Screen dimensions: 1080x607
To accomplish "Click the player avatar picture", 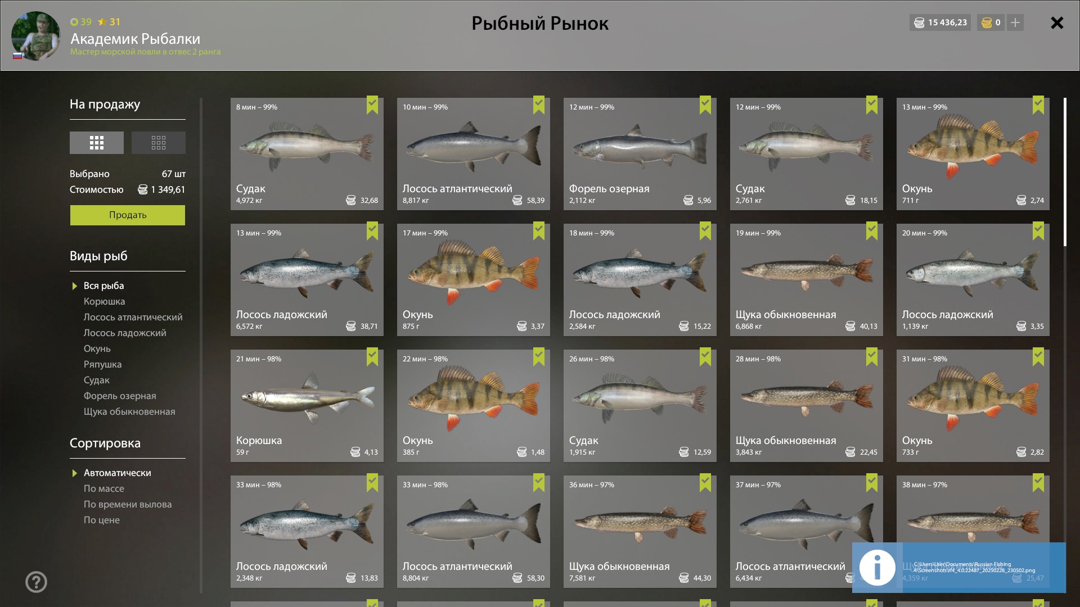I will pos(35,35).
